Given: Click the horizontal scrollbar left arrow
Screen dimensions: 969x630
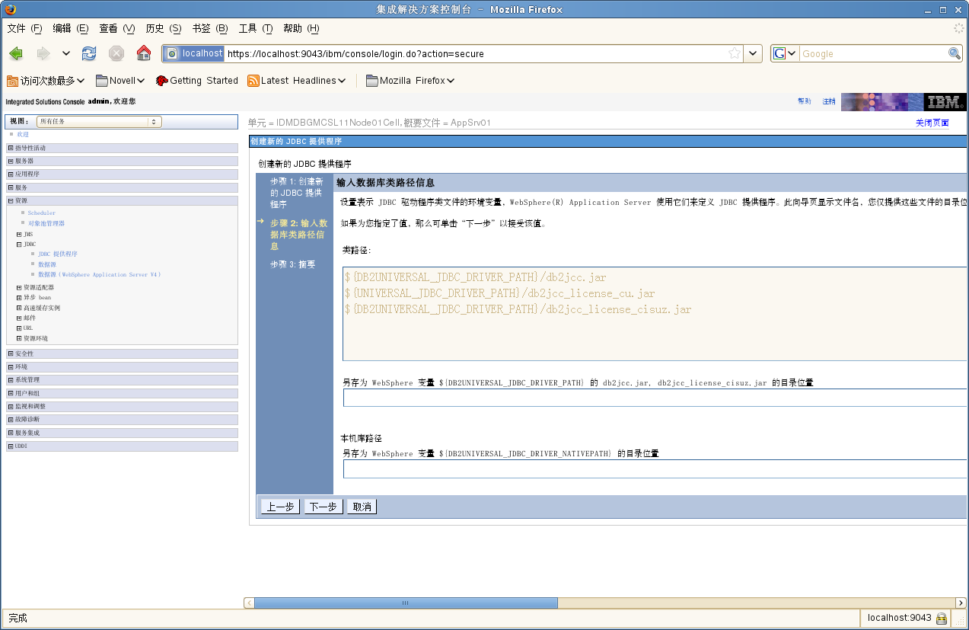Looking at the screenshot, I should pos(249,603).
